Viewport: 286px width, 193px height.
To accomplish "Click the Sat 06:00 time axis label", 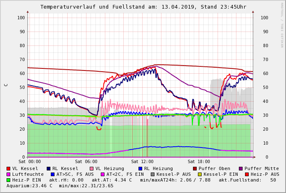I will coord(86,162).
